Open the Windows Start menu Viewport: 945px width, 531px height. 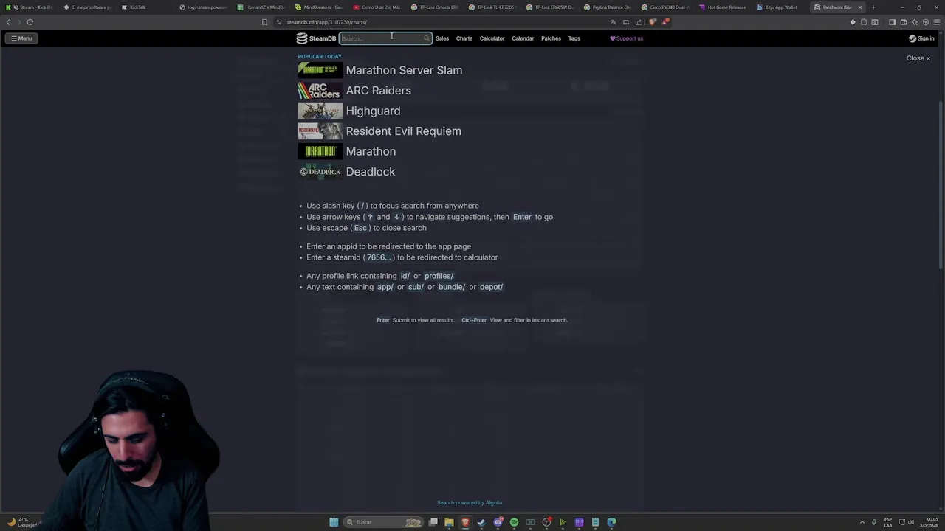[334, 522]
